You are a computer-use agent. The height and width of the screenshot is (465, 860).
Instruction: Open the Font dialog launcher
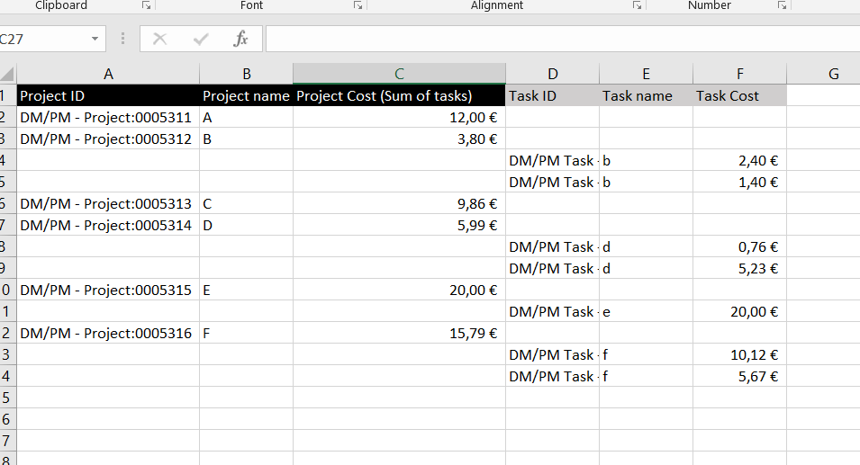click(358, 5)
